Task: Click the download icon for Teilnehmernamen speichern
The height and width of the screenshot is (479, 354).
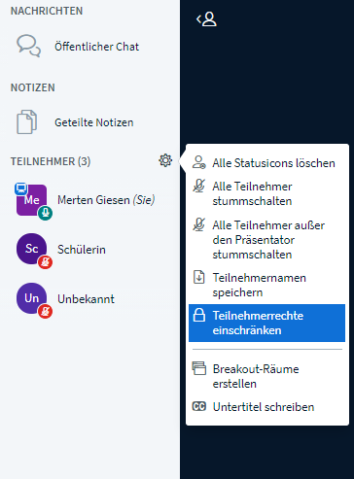Action: [199, 277]
